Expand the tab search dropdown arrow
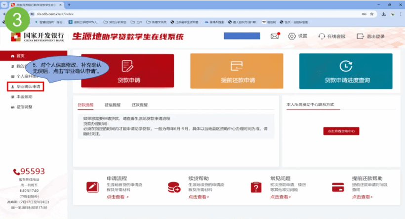The image size is (405, 219). click(4, 4)
